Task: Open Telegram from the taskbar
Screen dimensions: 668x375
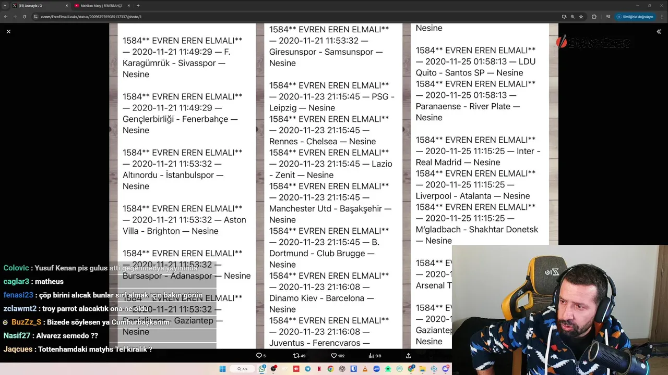Action: coord(307,369)
